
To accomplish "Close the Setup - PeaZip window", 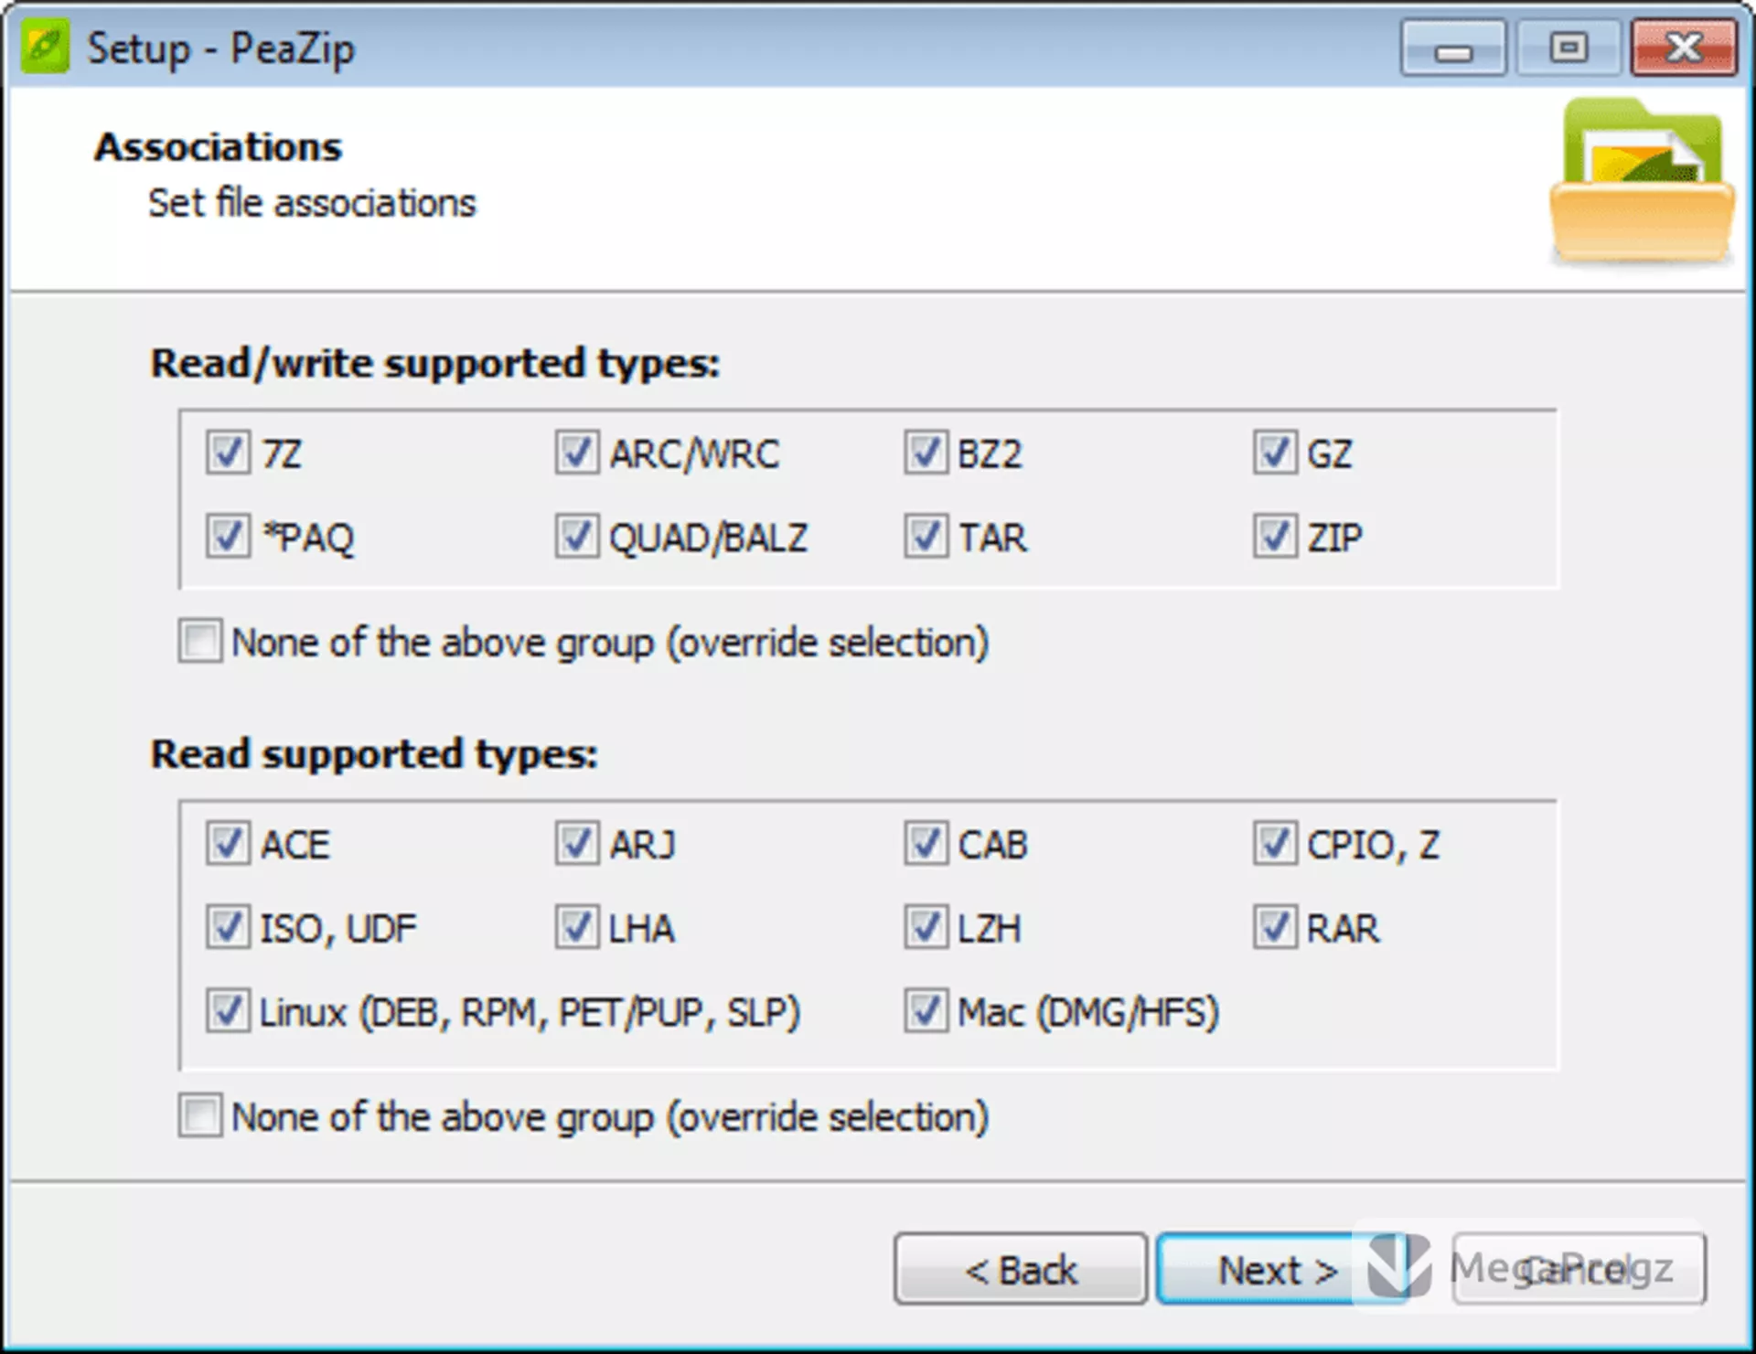I will click(1685, 48).
